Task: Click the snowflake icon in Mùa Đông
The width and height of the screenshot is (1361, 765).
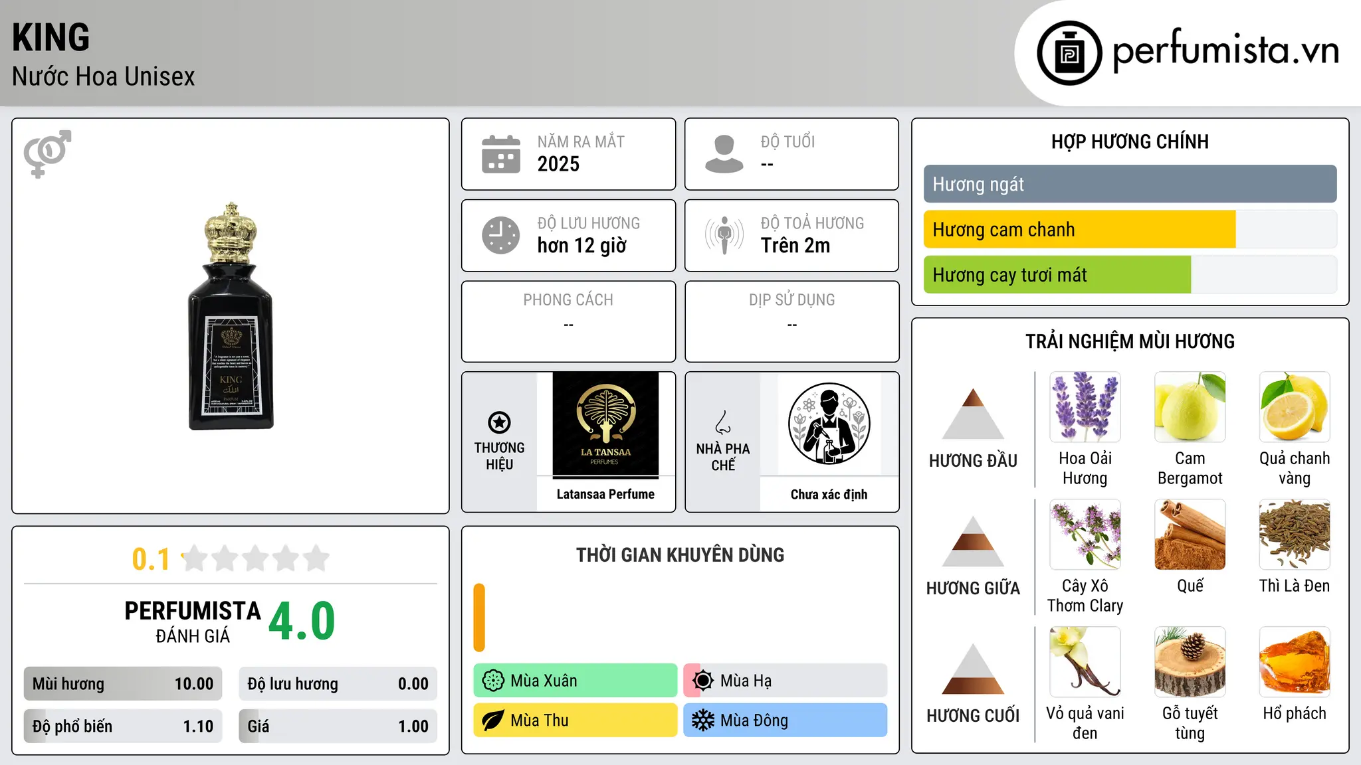Action: pos(703,721)
